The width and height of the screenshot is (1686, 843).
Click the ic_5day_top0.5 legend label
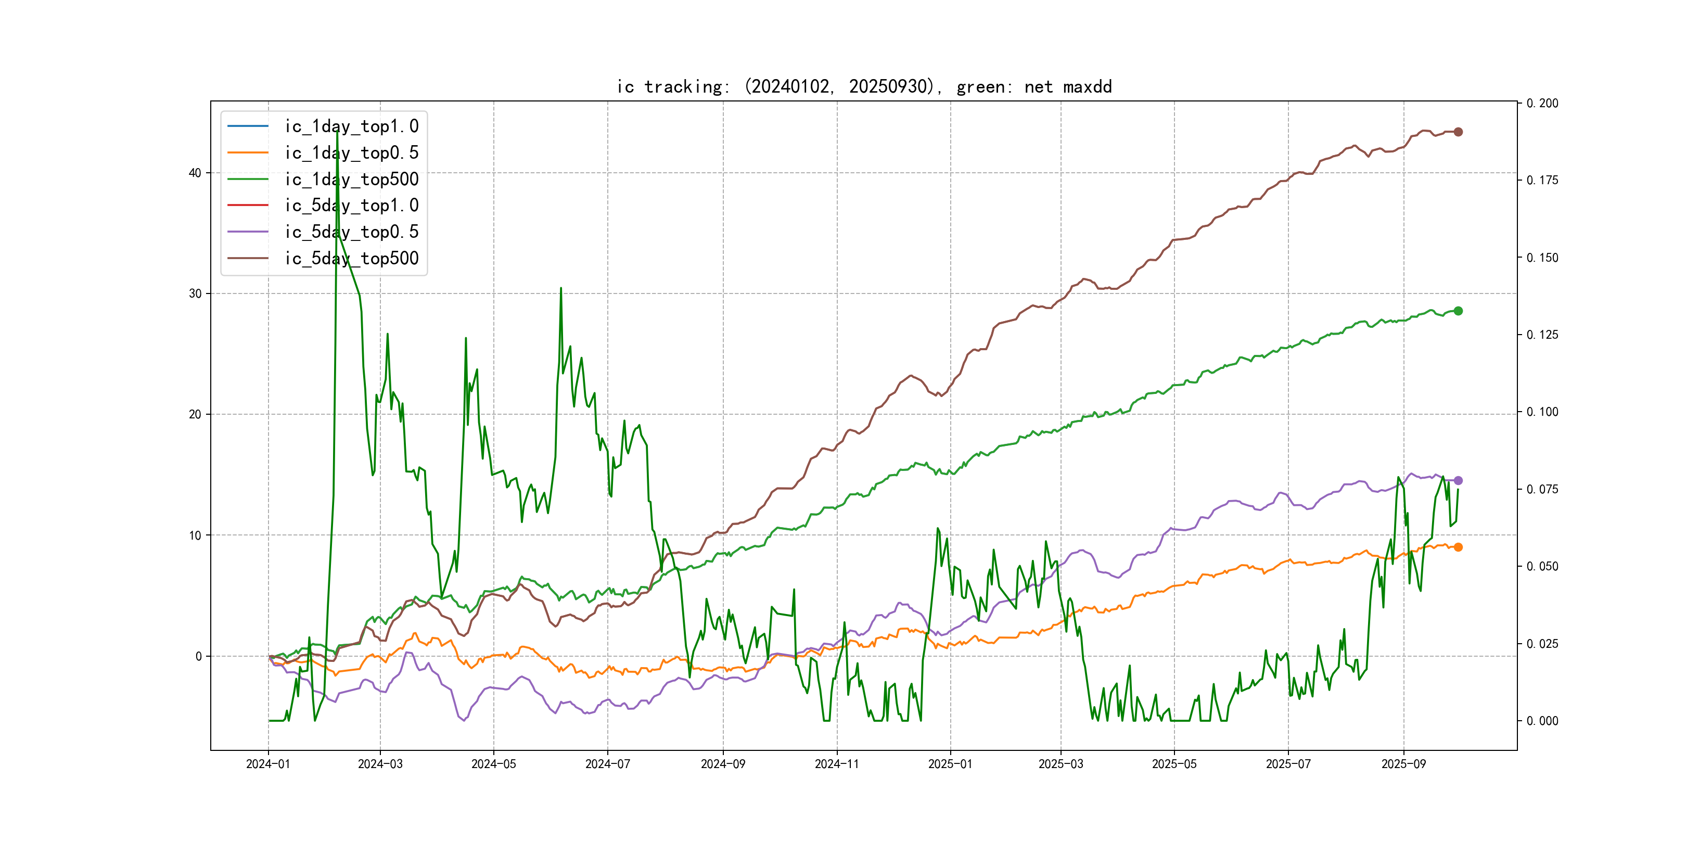click(351, 232)
